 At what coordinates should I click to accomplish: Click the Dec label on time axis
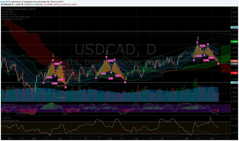(x=212, y=139)
